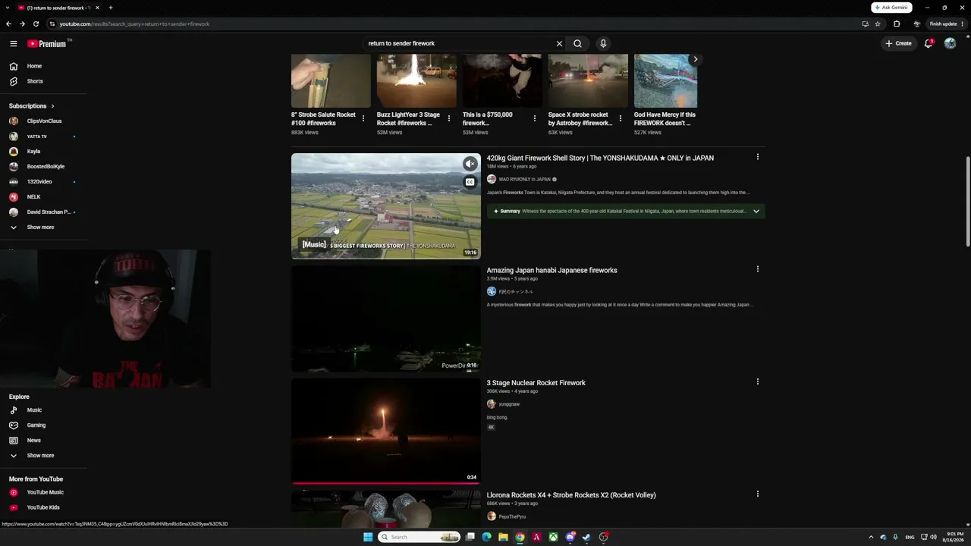The height and width of the screenshot is (546, 971).
Task: Open the yunggnaw channel link
Action: (x=509, y=404)
